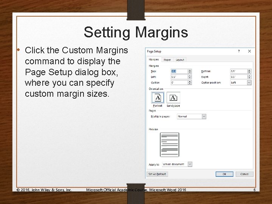
Task: Open the Multiple pages dropdown
Action: click(204, 116)
